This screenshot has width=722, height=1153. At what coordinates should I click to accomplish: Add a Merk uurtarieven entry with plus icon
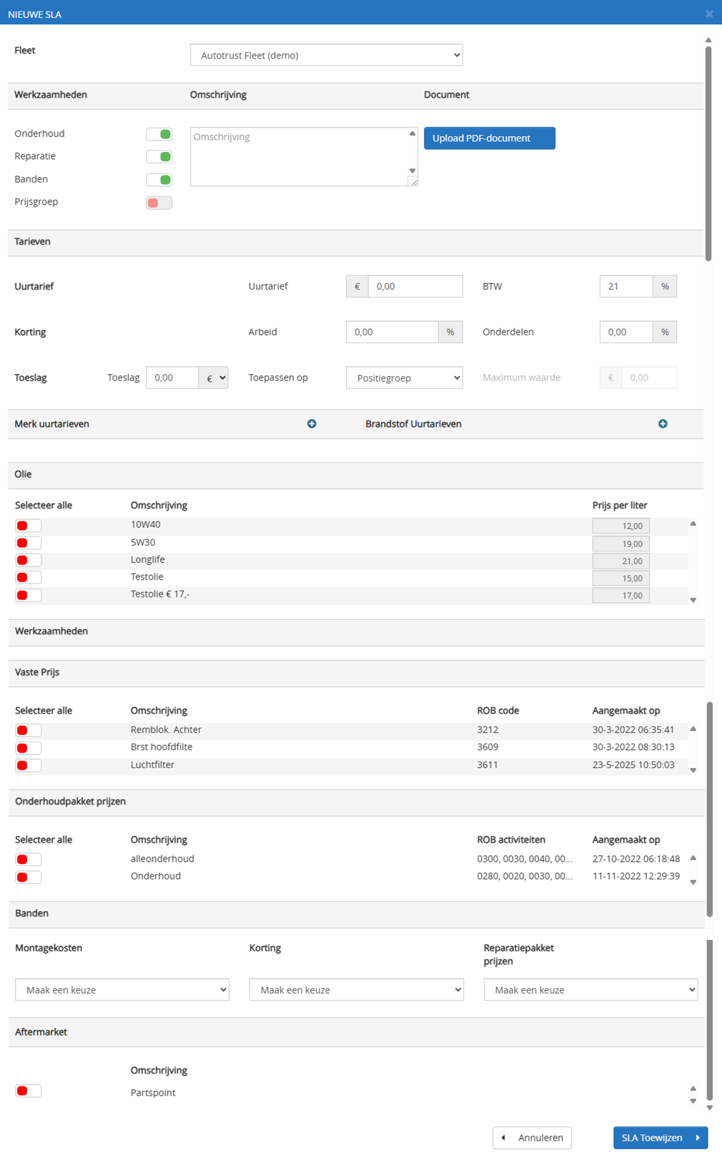(x=311, y=424)
